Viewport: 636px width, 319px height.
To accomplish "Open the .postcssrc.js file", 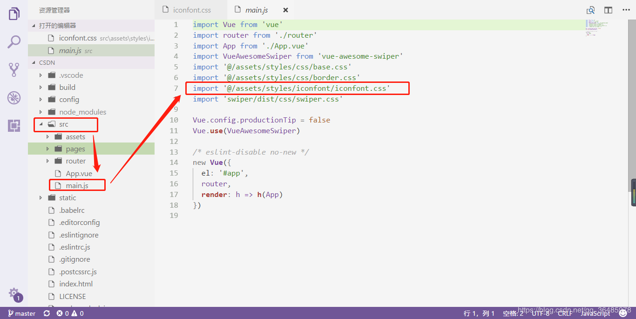I will coord(91,271).
